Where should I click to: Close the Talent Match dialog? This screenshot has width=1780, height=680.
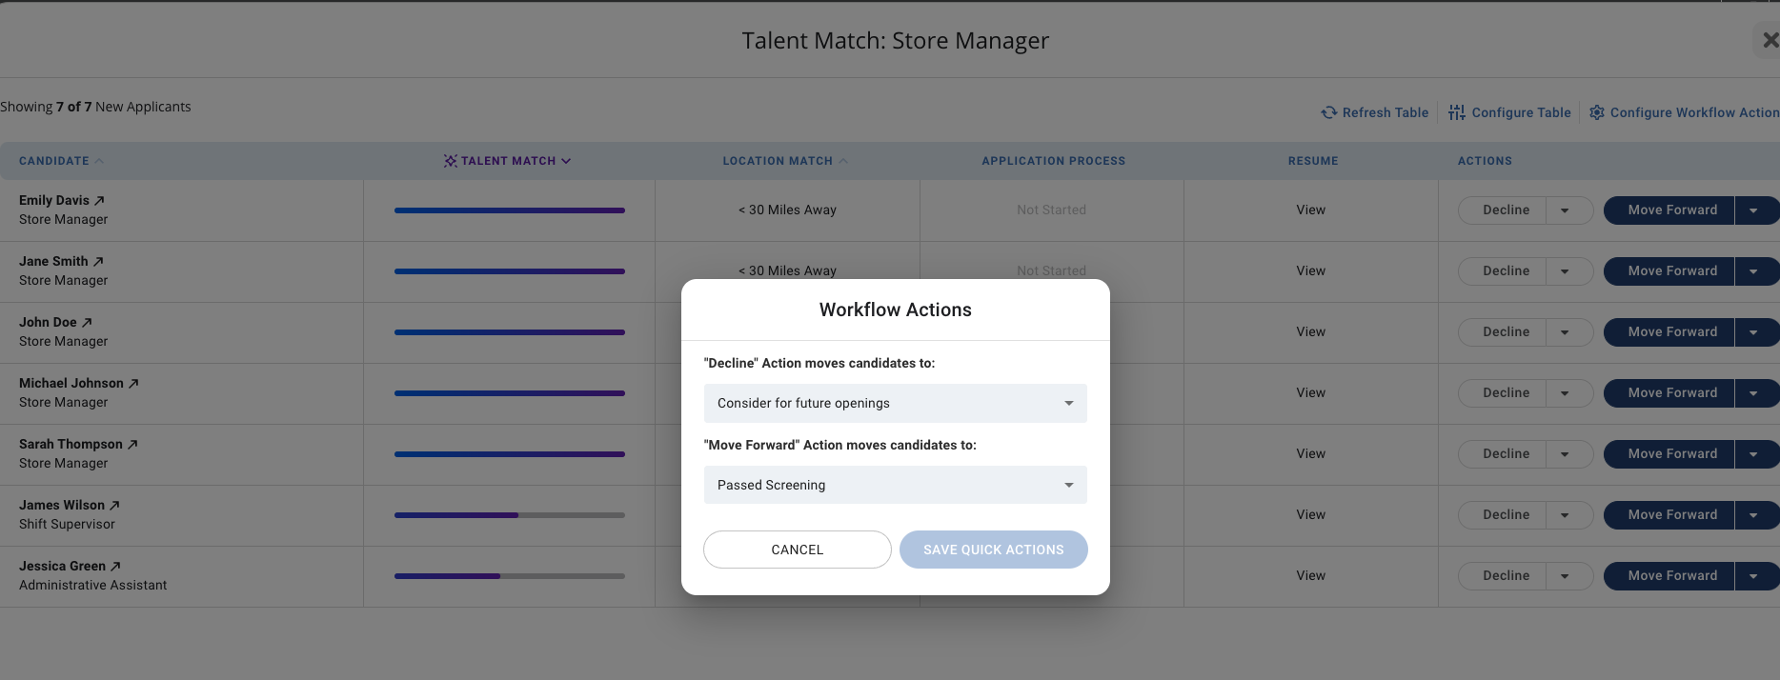tap(1770, 40)
